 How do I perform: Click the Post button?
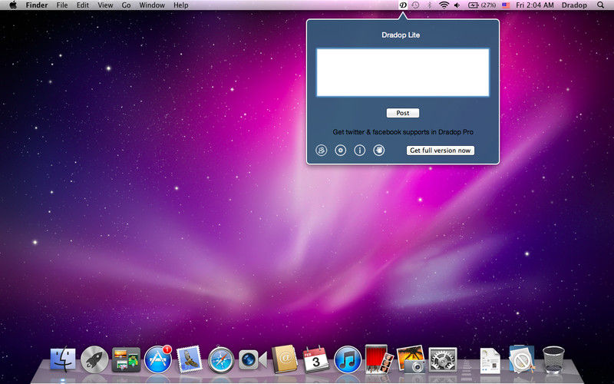tap(402, 113)
